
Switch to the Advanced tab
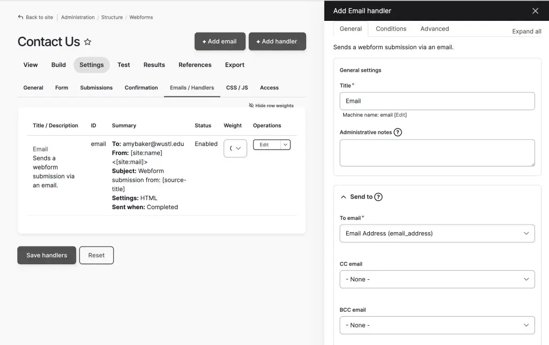coord(434,29)
